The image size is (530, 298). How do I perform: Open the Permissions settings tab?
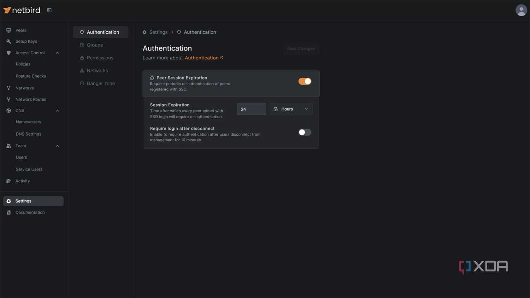101,58
